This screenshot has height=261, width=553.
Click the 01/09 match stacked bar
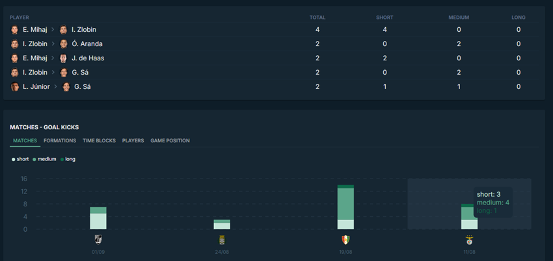pos(98,218)
